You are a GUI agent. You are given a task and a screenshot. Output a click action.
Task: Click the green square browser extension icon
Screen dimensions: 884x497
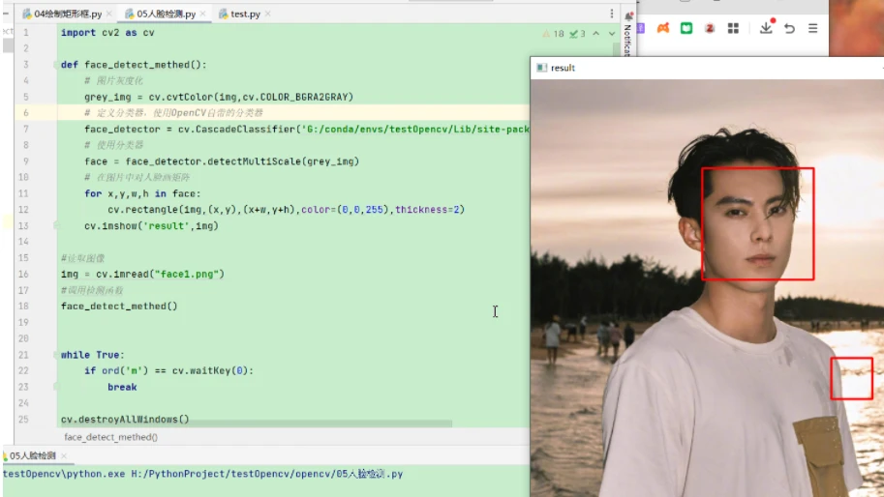[686, 28]
